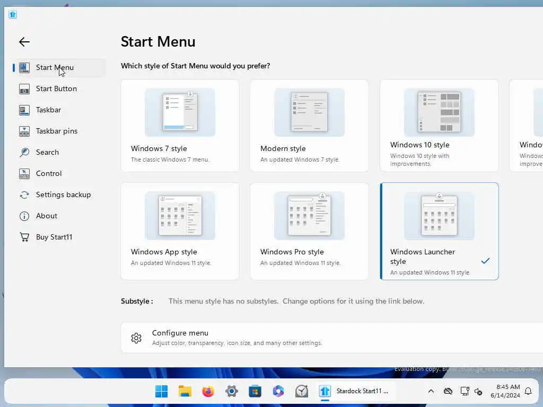Click the Taskbar sidebar icon
543x407 pixels.
coord(24,110)
